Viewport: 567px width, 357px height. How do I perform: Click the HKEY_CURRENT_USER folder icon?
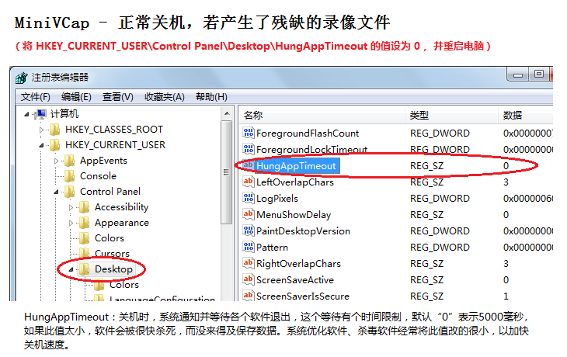pos(55,145)
